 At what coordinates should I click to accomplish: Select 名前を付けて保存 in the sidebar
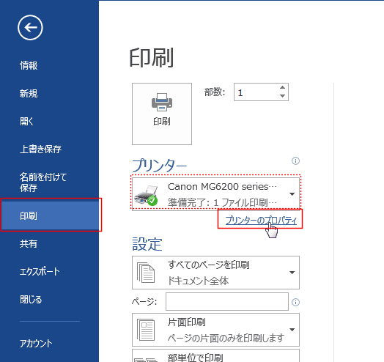(x=43, y=182)
